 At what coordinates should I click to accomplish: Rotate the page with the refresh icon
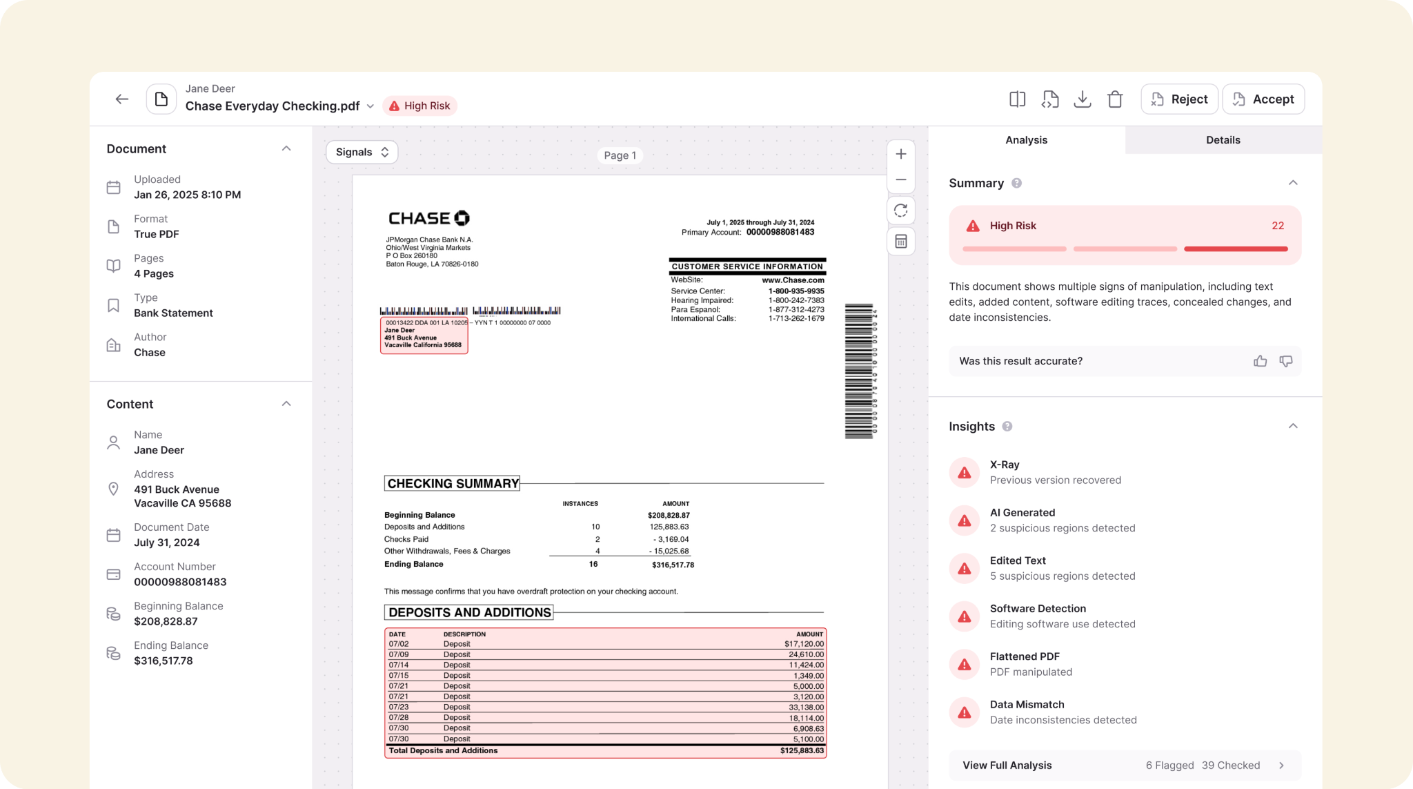coord(901,211)
